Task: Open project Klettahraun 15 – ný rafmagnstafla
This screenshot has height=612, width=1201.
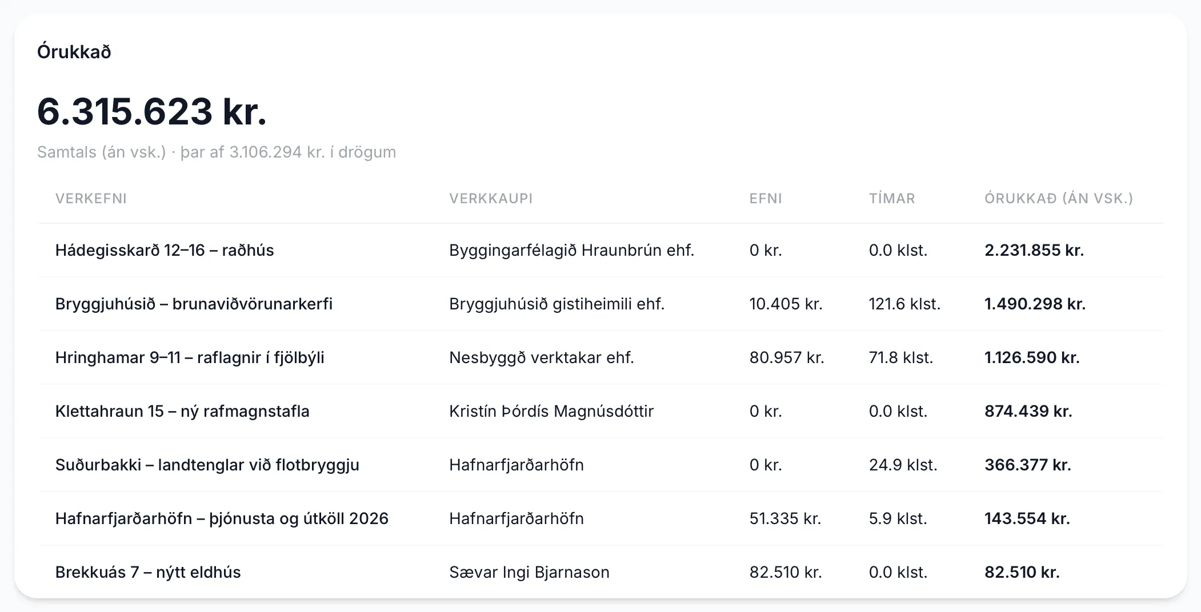Action: pyautogui.click(x=182, y=411)
